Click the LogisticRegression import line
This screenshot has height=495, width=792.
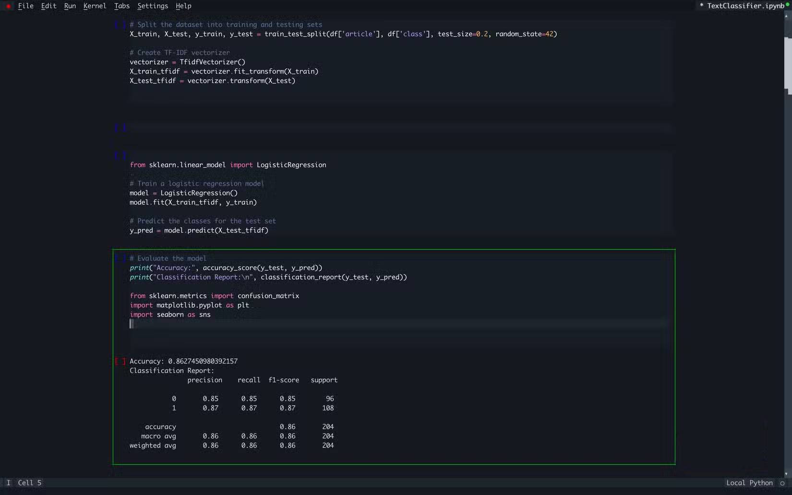pos(228,165)
